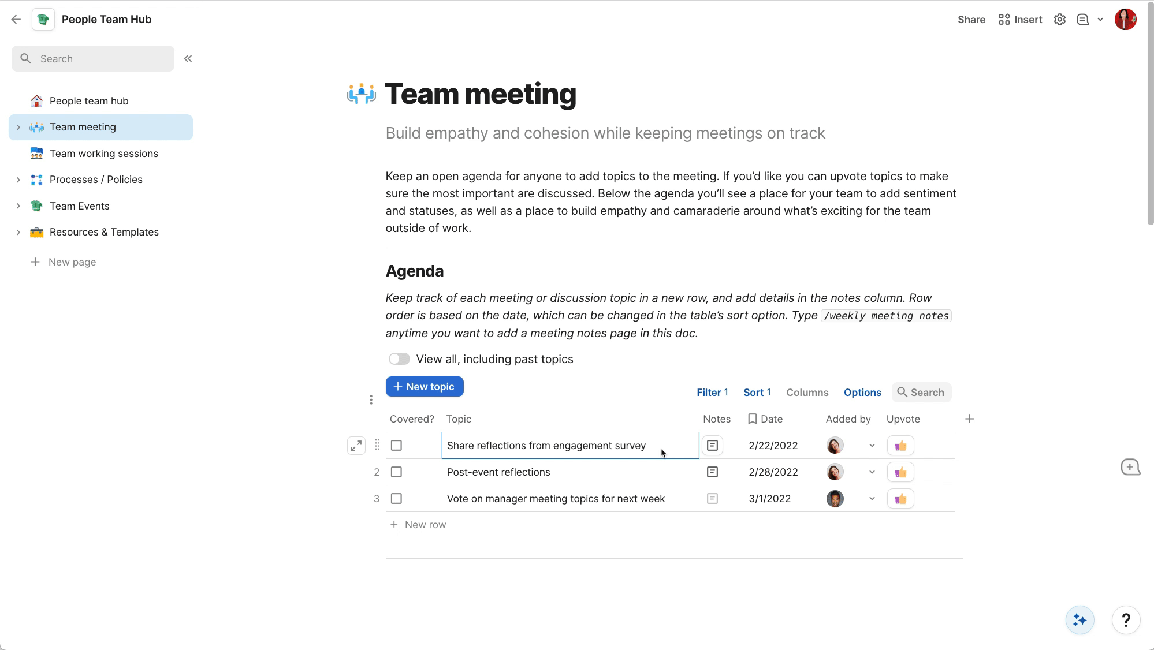Open the Filter menu of the table
Viewport: 1154px width, 650px height.
click(x=712, y=393)
